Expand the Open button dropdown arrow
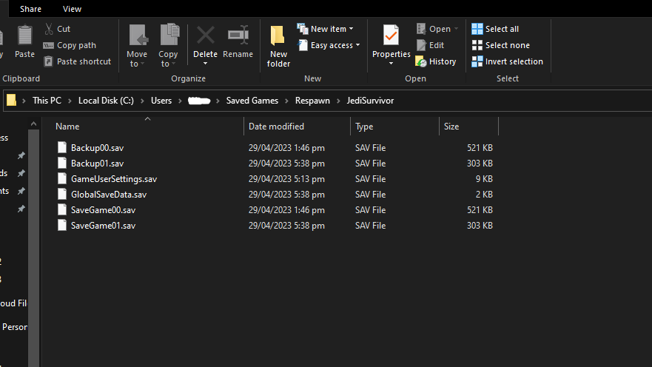 pos(456,29)
